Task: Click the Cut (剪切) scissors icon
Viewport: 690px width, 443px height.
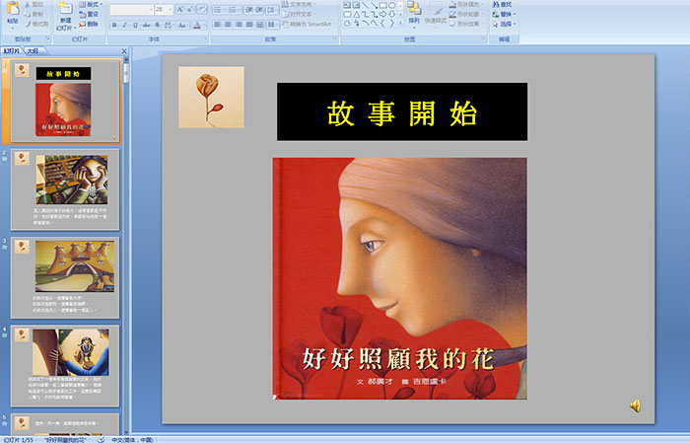Action: click(28, 4)
